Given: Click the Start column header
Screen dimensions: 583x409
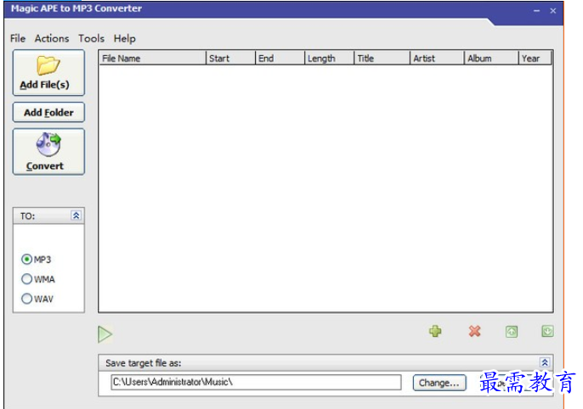Looking at the screenshot, I should click(x=230, y=59).
